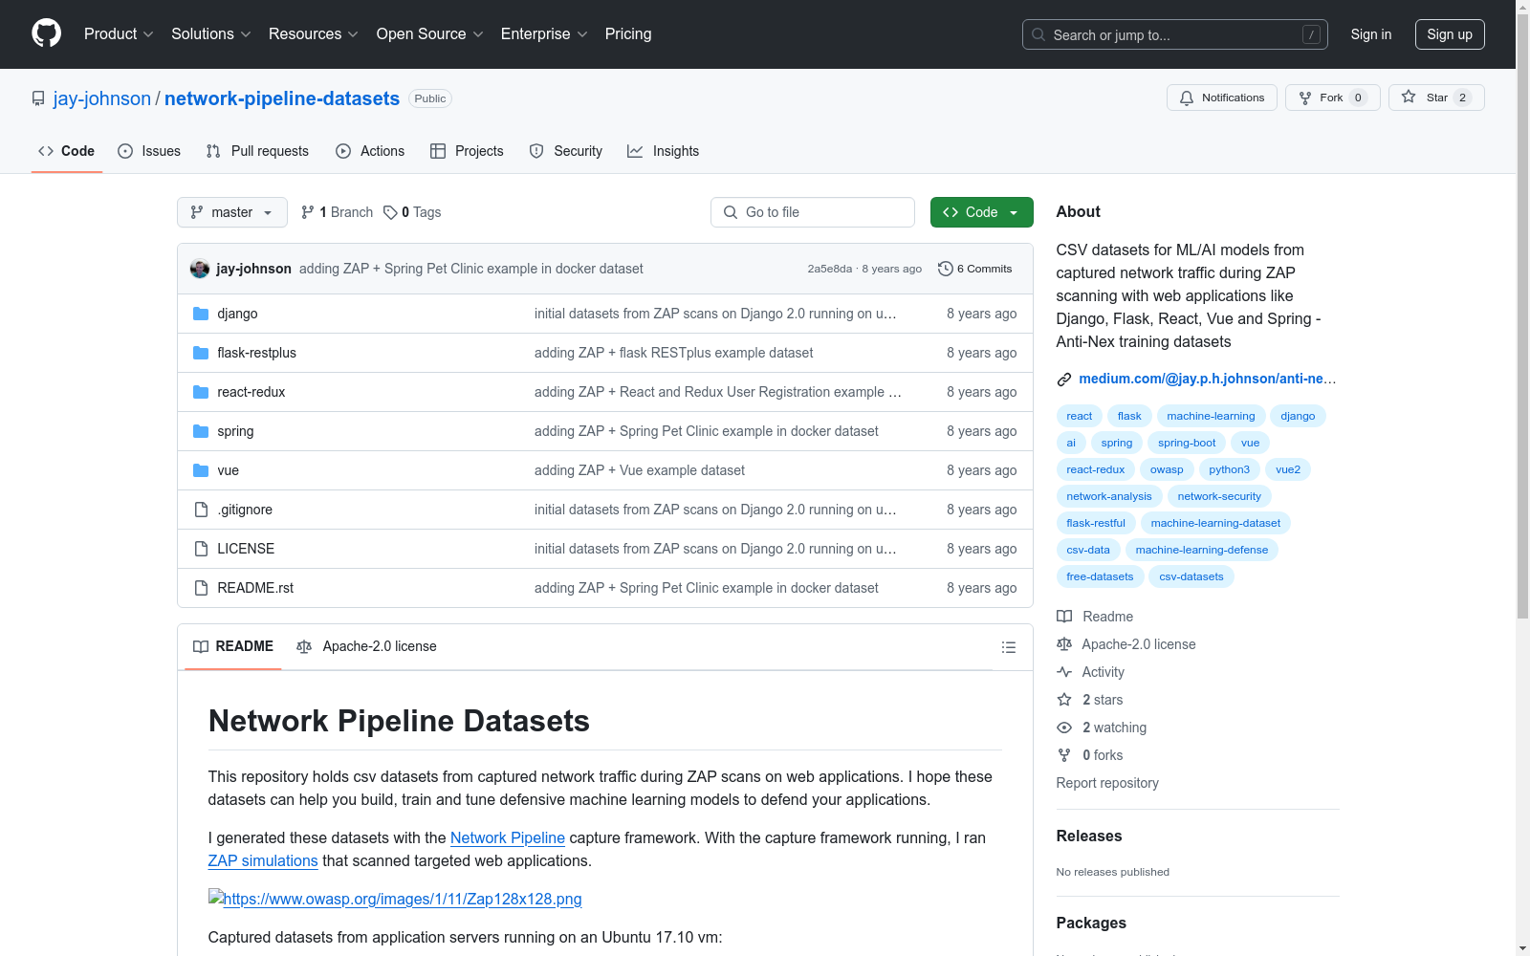
Task: Click the LICENSE file icon
Action: click(201, 549)
